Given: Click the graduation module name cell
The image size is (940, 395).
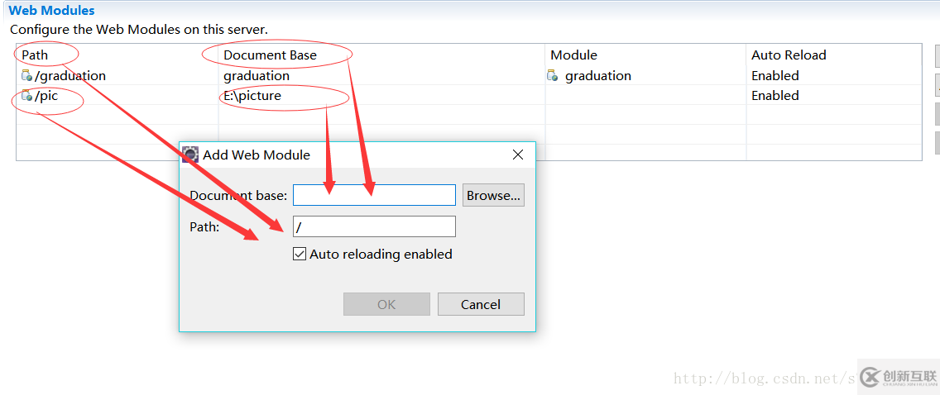Looking at the screenshot, I should pyautogui.click(x=598, y=76).
